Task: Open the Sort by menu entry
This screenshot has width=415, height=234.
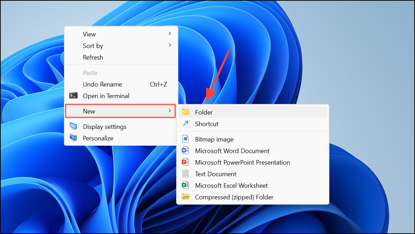Action: point(121,46)
